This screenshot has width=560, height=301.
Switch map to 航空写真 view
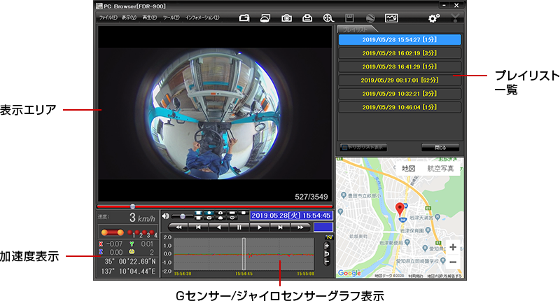[x=440, y=169]
